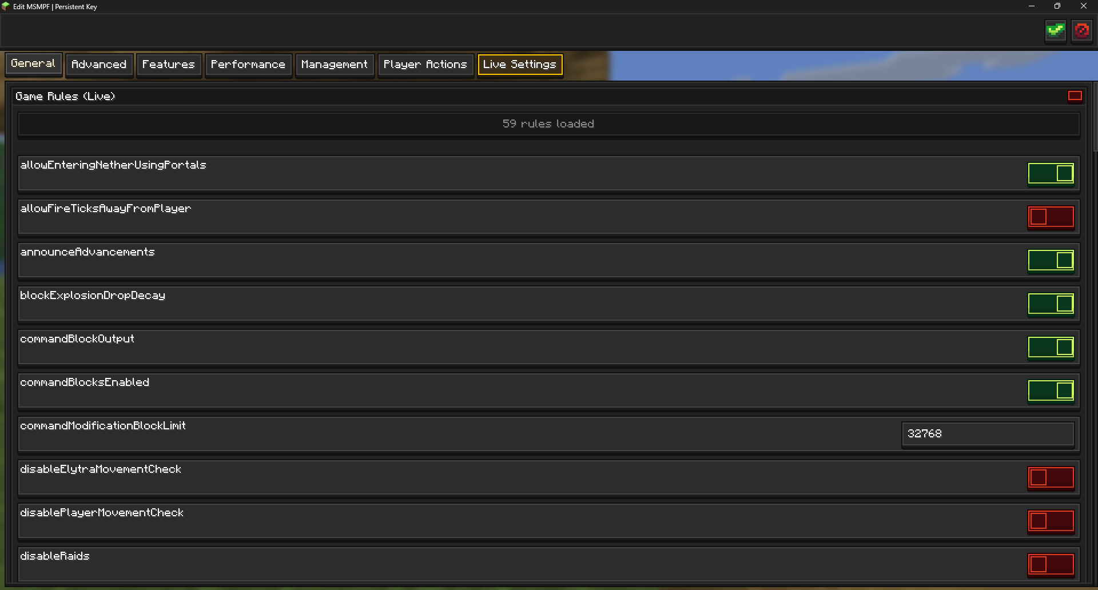Turn on disablePlayerMovementCheck

click(x=1051, y=521)
